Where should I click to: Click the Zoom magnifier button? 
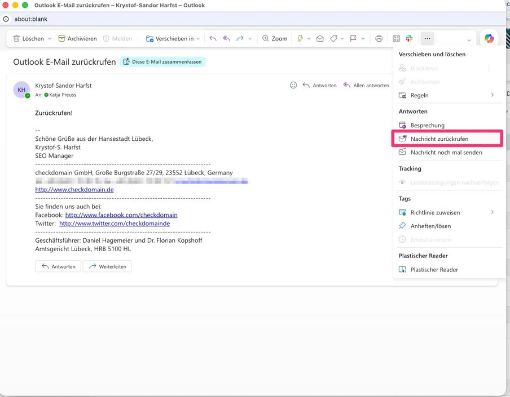tap(275, 39)
